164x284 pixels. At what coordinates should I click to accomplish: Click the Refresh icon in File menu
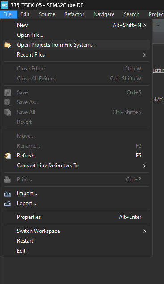[8, 156]
